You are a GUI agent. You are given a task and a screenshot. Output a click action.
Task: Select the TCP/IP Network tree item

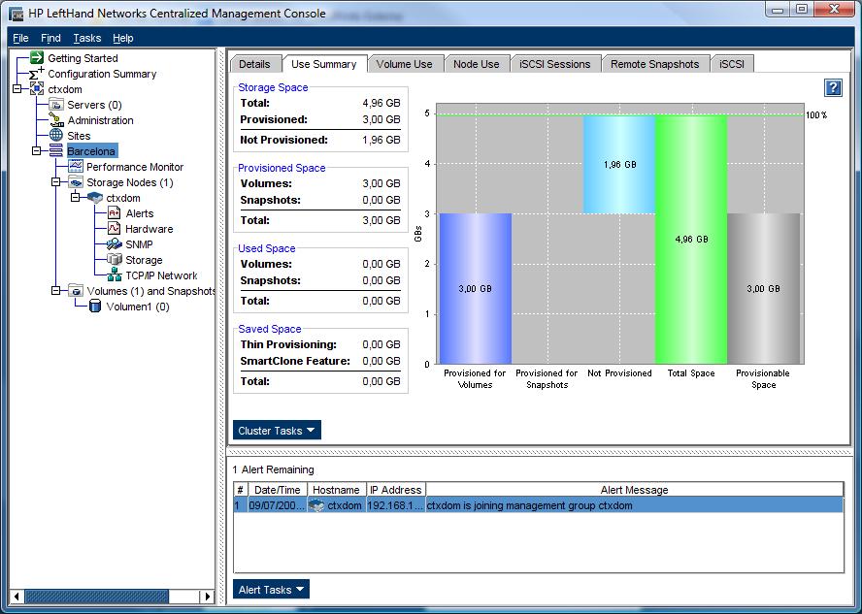pos(161,275)
